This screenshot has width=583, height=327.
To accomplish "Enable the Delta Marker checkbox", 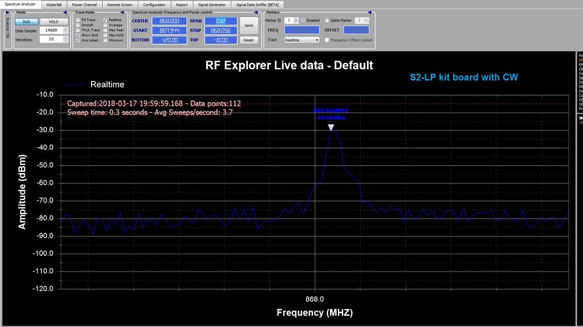I will click(x=327, y=20).
